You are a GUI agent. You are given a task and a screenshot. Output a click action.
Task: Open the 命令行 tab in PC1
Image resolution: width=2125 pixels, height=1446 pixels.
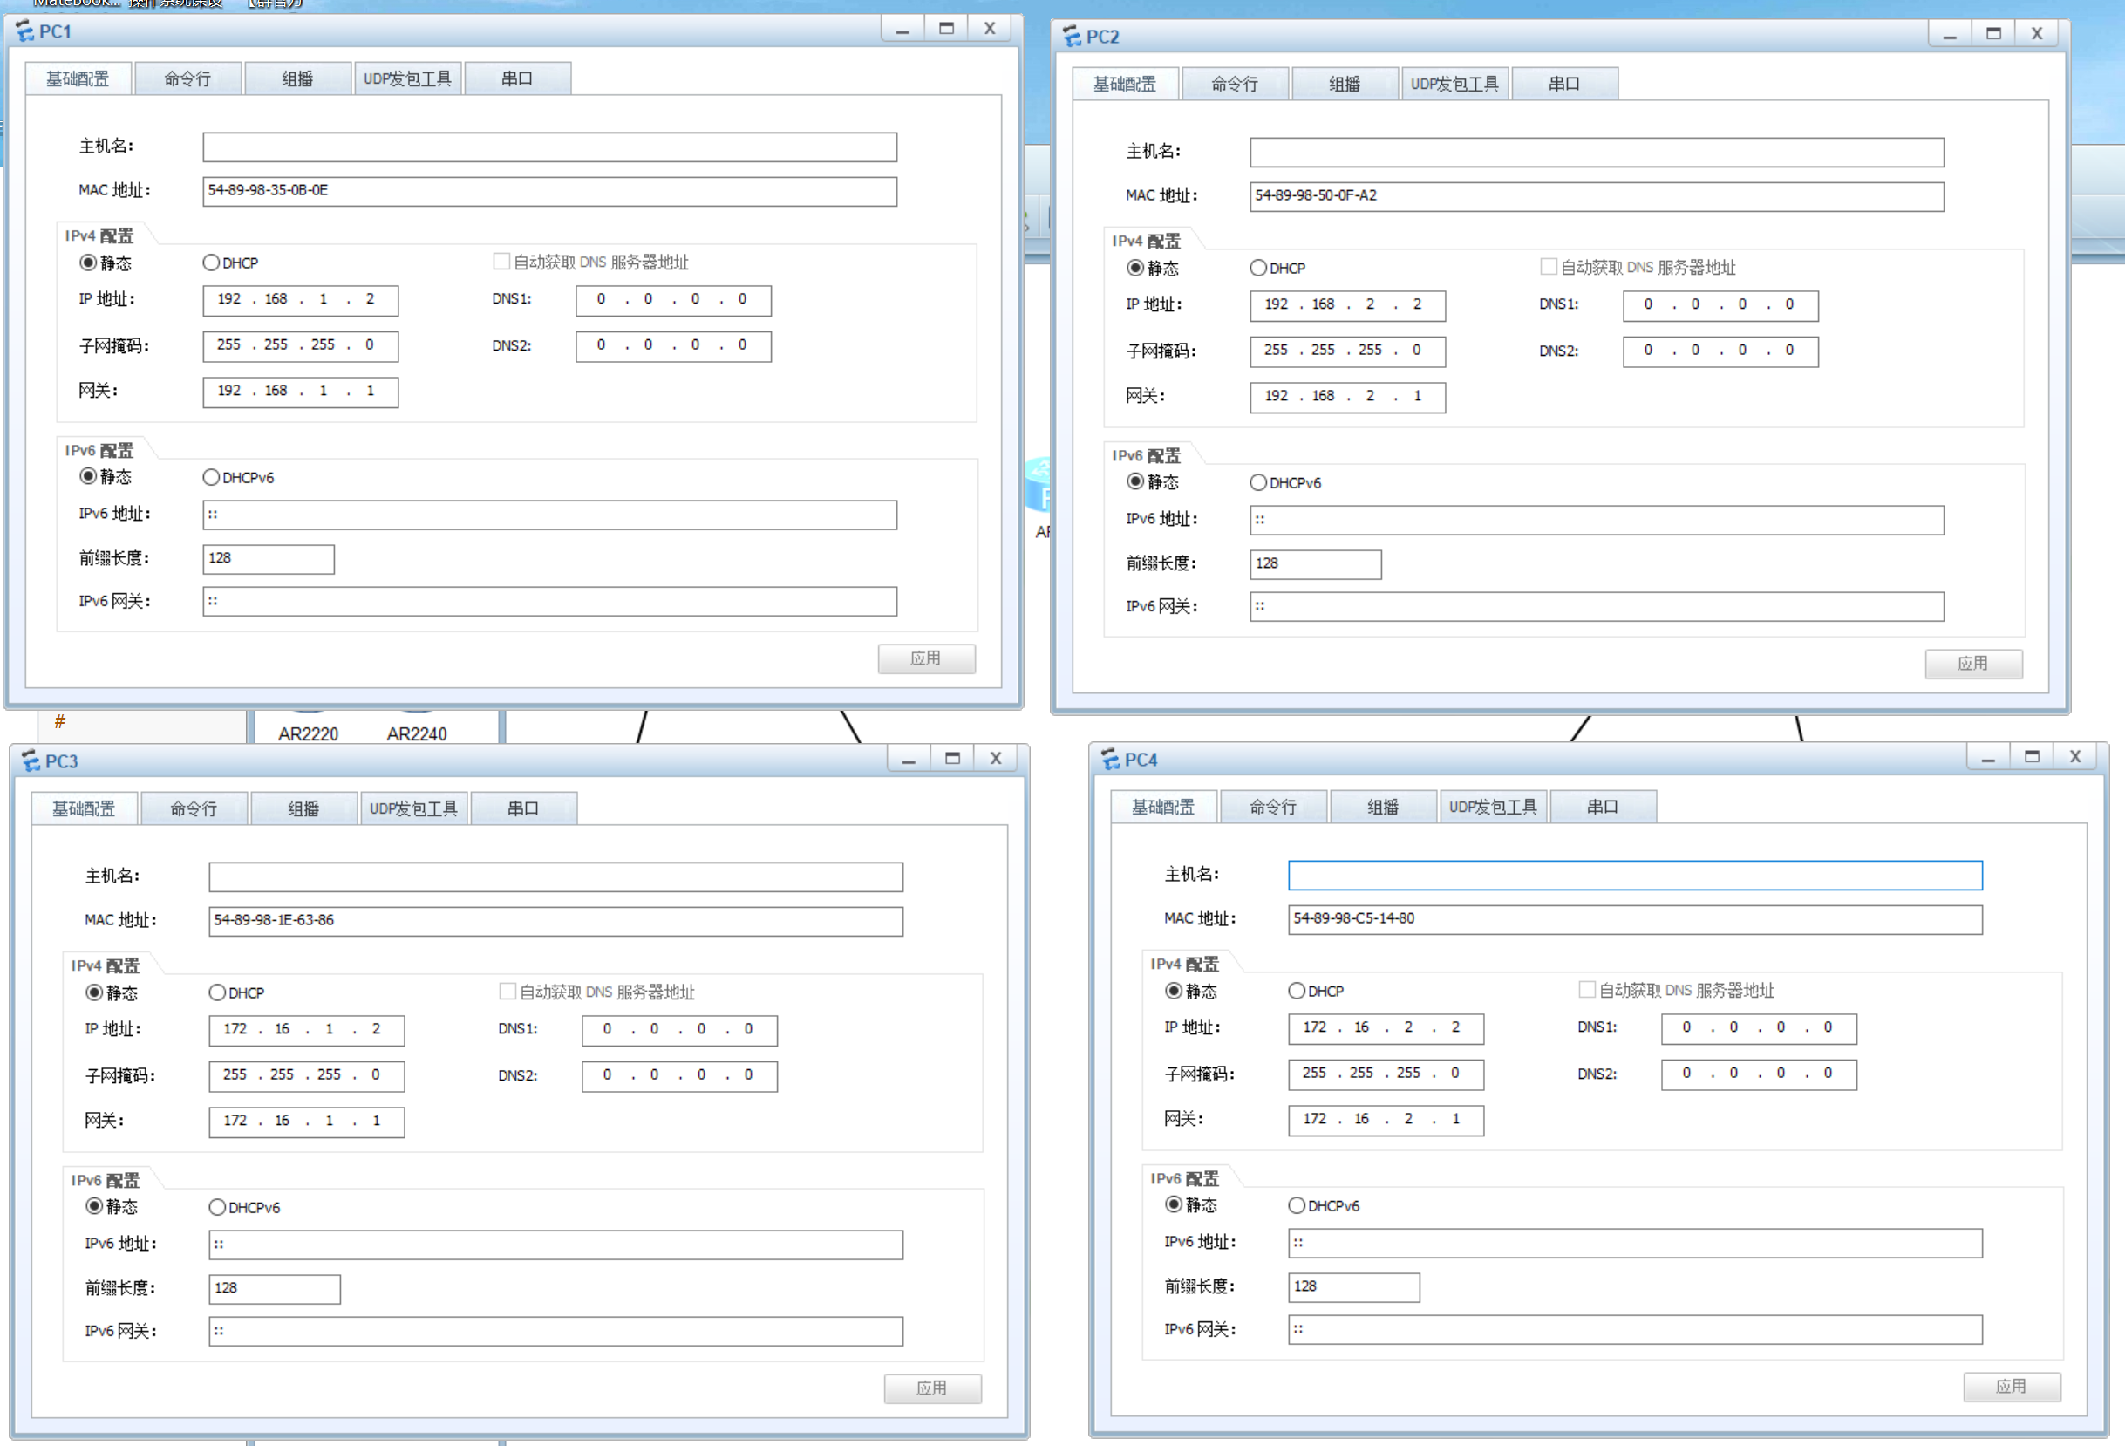pyautogui.click(x=187, y=78)
